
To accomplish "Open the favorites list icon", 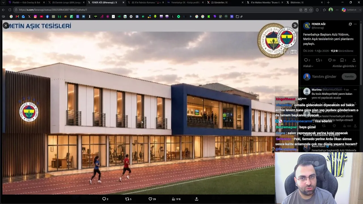I will (324, 10).
